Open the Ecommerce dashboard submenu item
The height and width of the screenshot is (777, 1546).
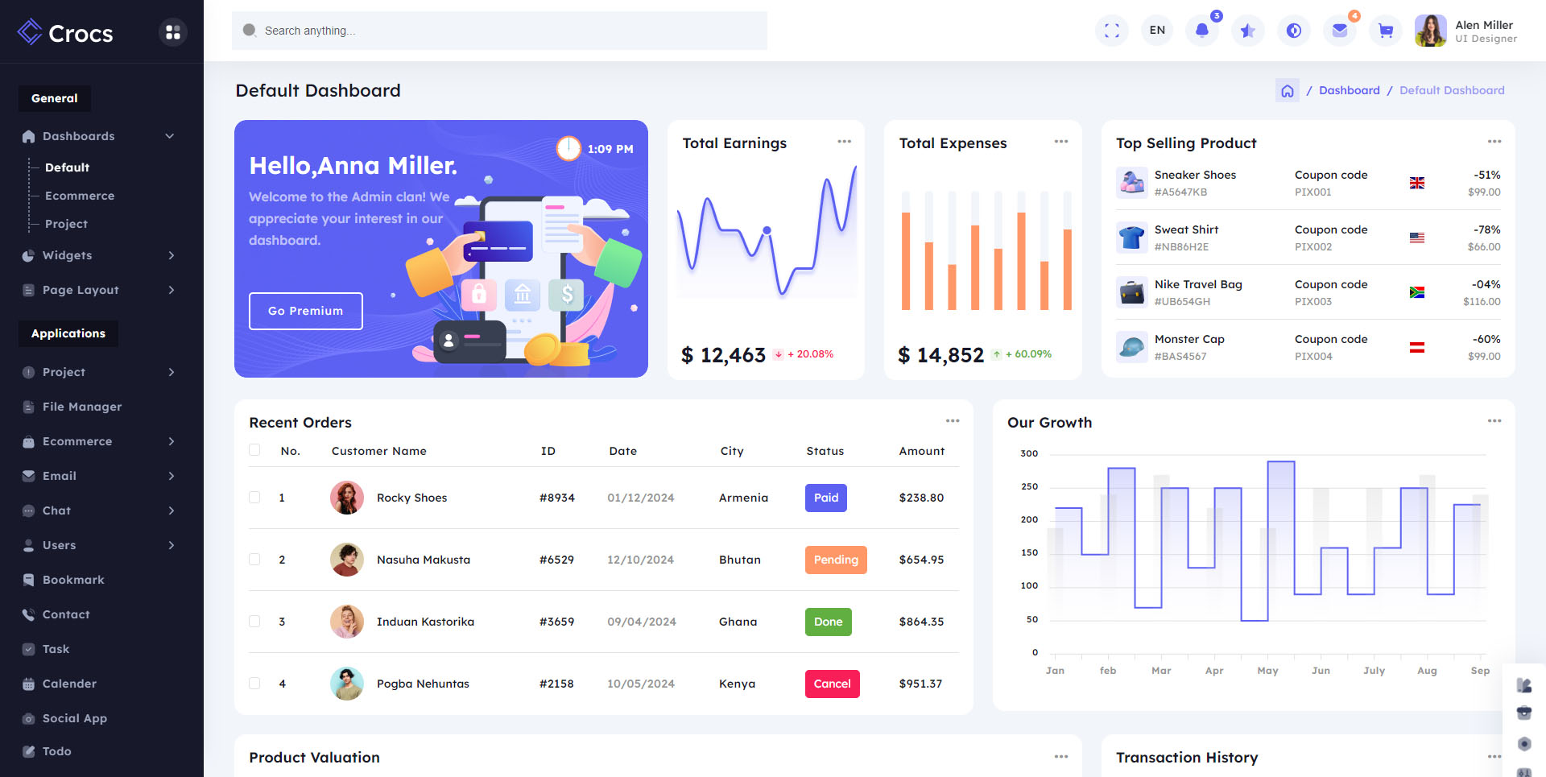80,196
